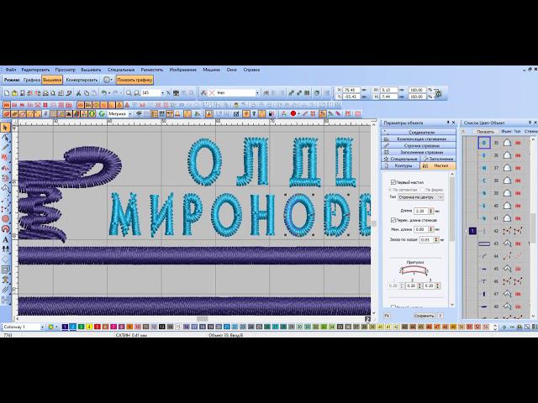Open the Соединители tab

tap(419, 133)
